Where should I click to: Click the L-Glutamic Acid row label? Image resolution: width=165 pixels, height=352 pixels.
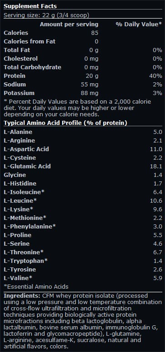click(27, 166)
